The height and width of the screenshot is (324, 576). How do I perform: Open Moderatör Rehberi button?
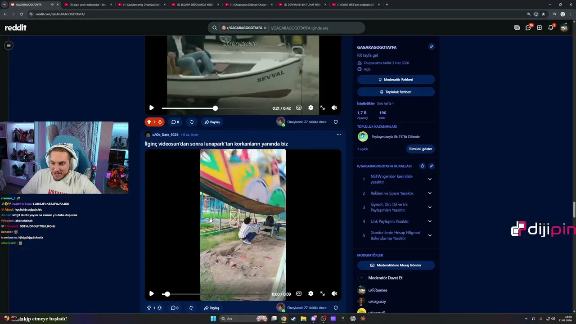point(396,80)
